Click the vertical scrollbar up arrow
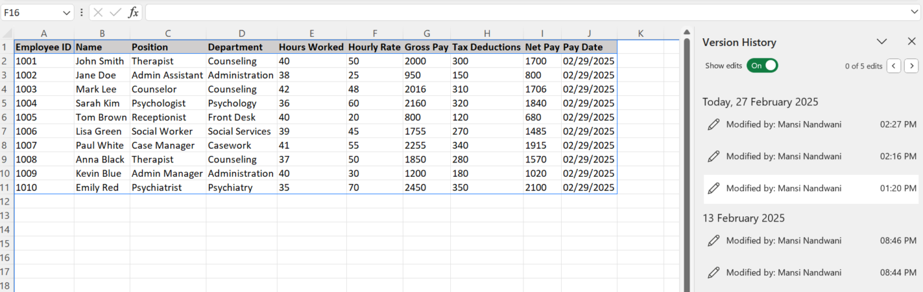Screen dimensions: 923x292 pos(686,33)
